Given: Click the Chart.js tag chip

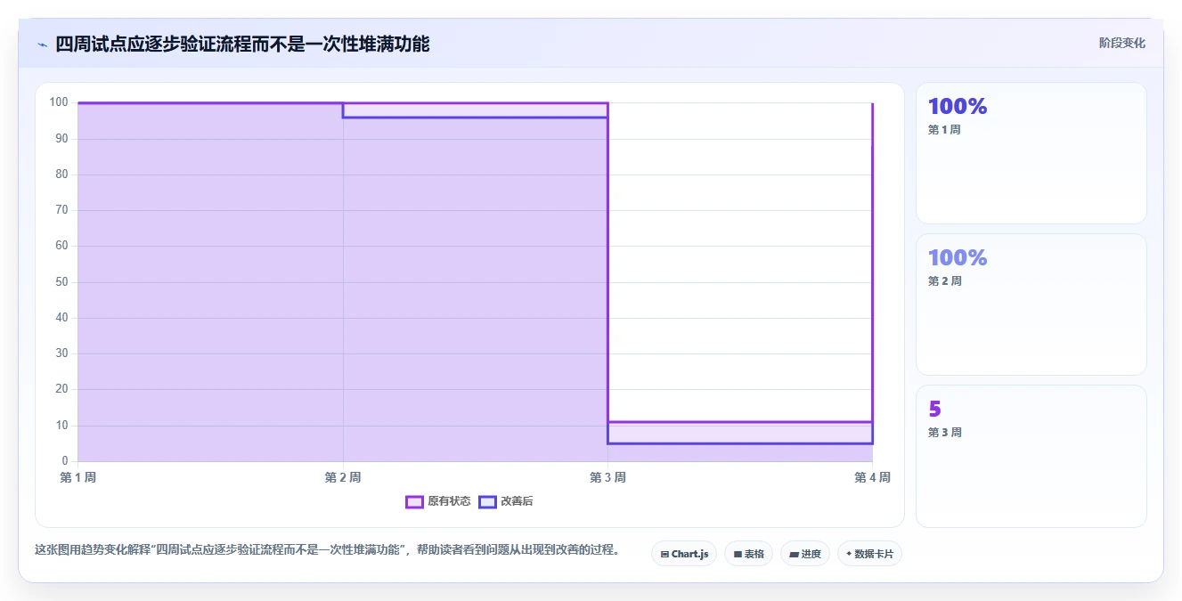Looking at the screenshot, I should 684,554.
